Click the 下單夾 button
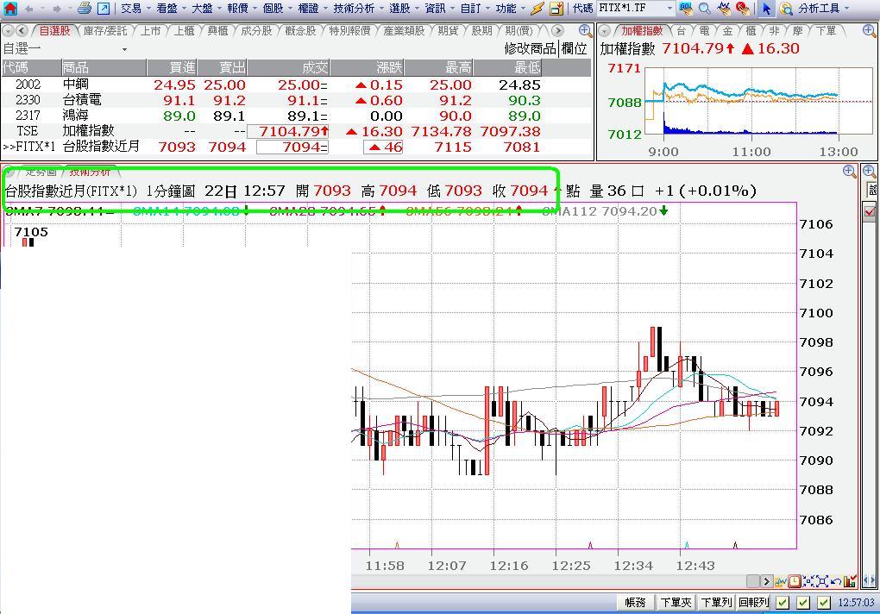Viewport: 880px width, 614px height. 676,603
